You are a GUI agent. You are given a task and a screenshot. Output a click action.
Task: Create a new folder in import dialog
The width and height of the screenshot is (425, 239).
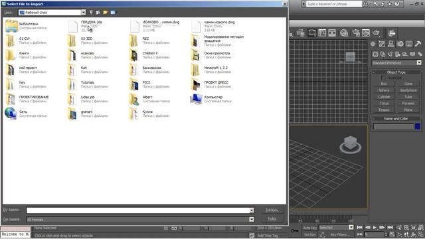(x=106, y=13)
